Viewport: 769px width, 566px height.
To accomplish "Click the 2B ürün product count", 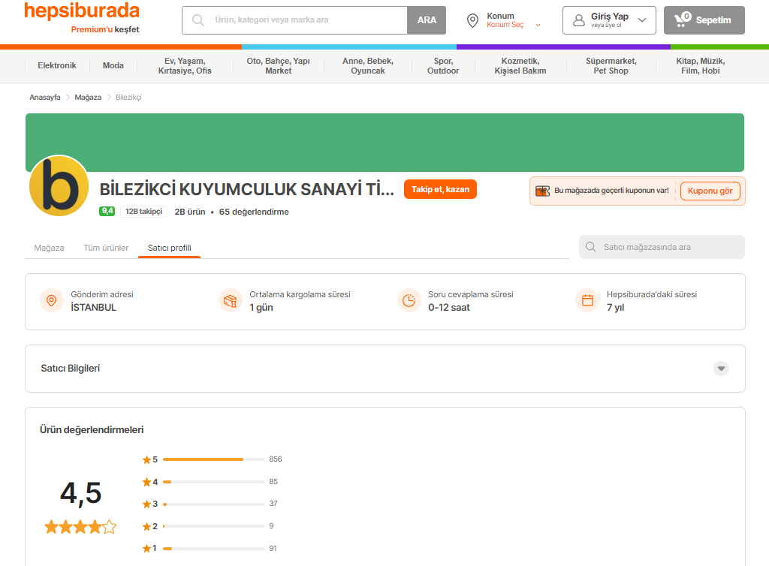I will 190,212.
